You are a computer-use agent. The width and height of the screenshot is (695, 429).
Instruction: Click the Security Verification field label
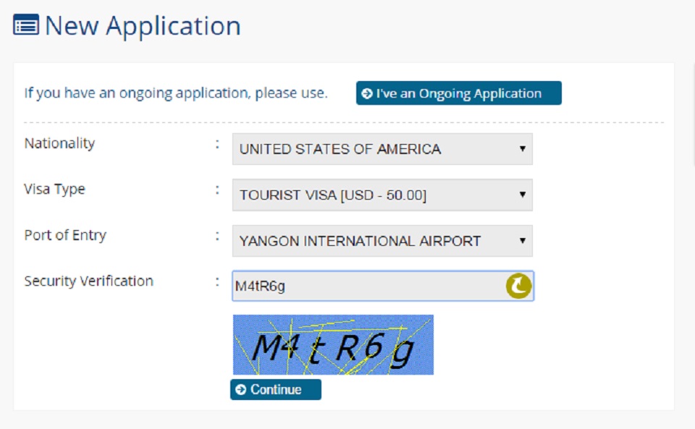coord(88,281)
